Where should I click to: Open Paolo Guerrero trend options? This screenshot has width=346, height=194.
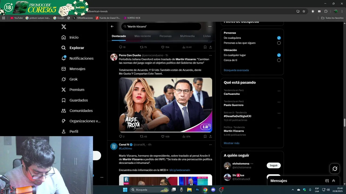[279, 102]
